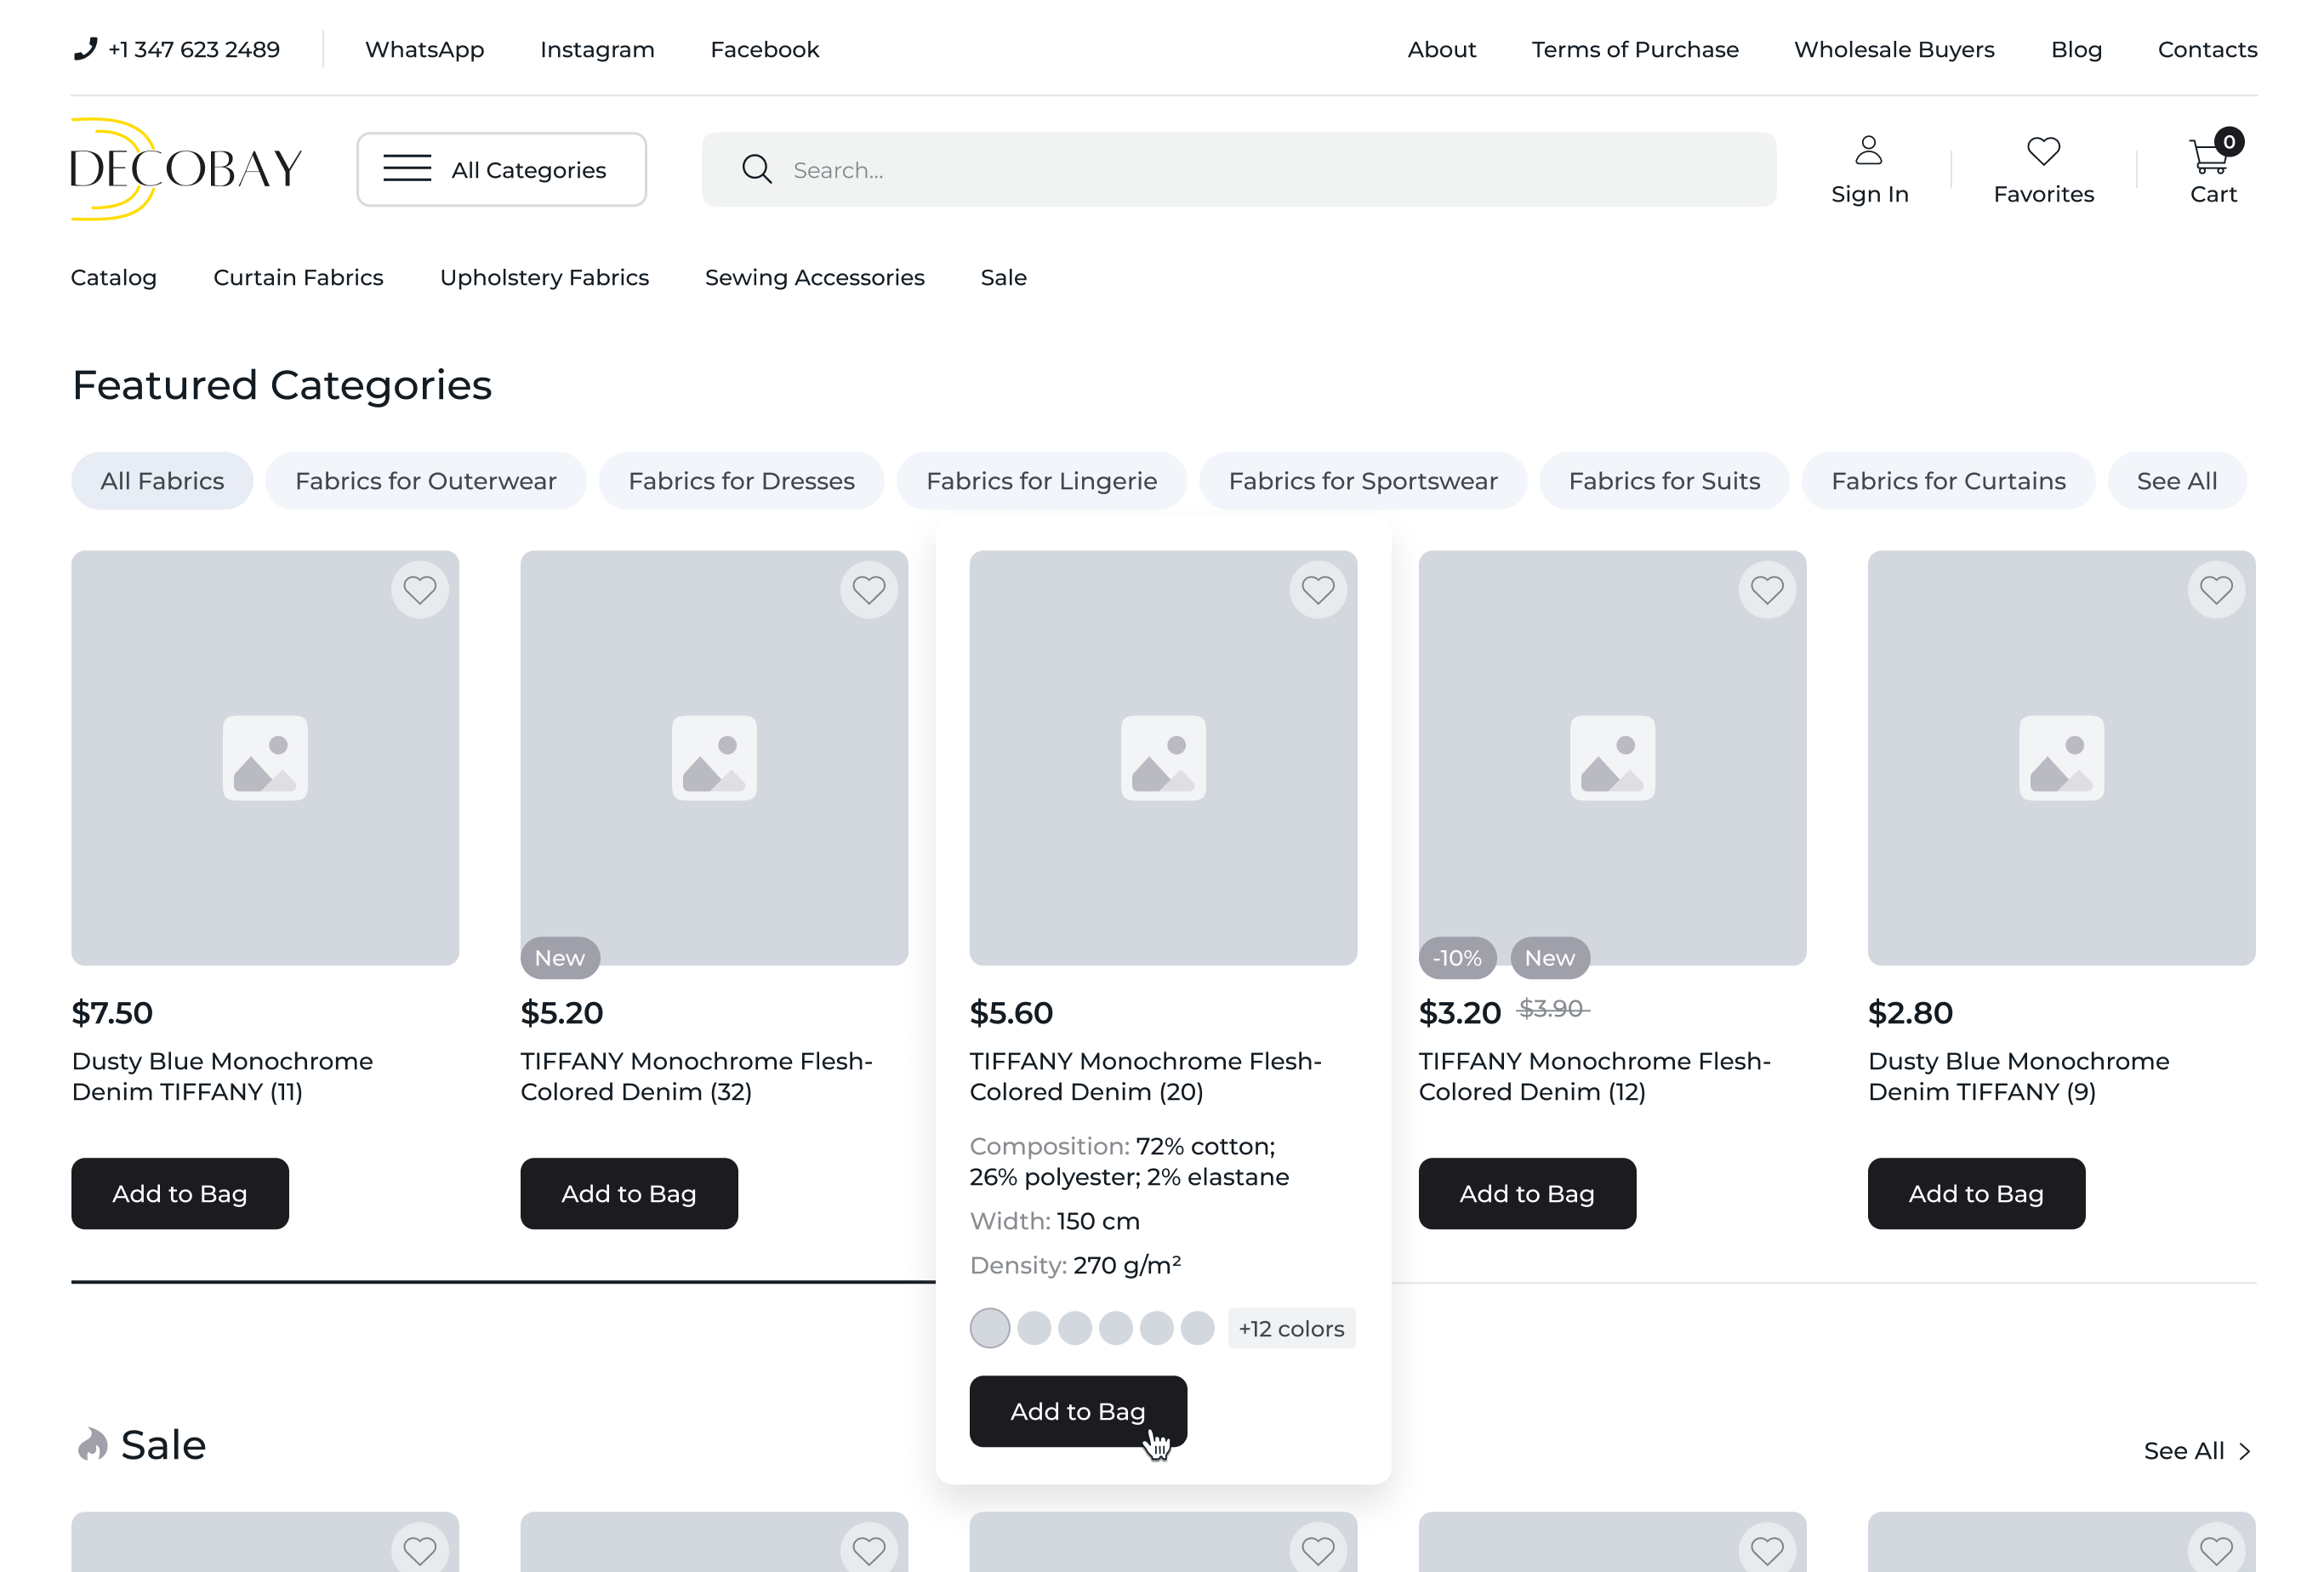Open the Wholesale Buyers link

(x=1894, y=49)
